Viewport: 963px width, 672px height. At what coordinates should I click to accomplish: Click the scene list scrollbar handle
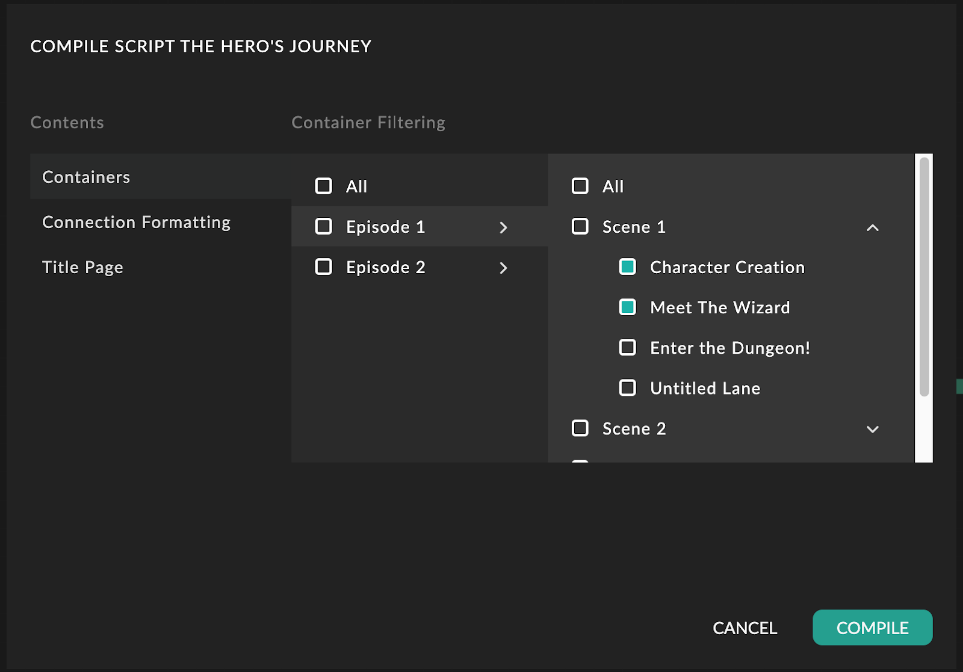pyautogui.click(x=924, y=277)
